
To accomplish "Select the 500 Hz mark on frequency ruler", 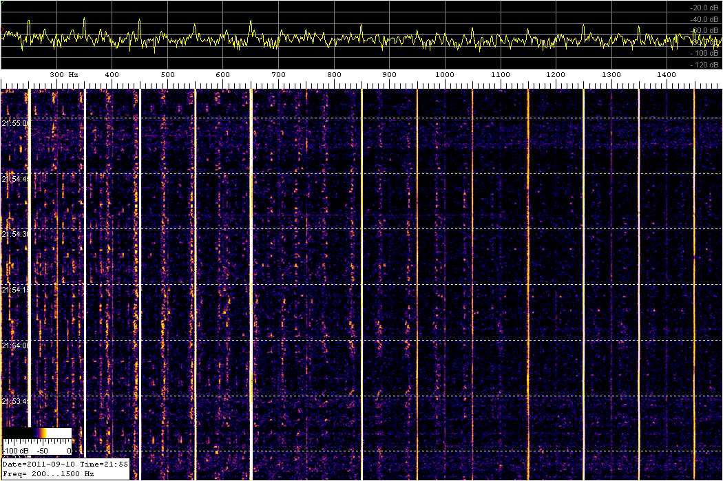I will [167, 74].
